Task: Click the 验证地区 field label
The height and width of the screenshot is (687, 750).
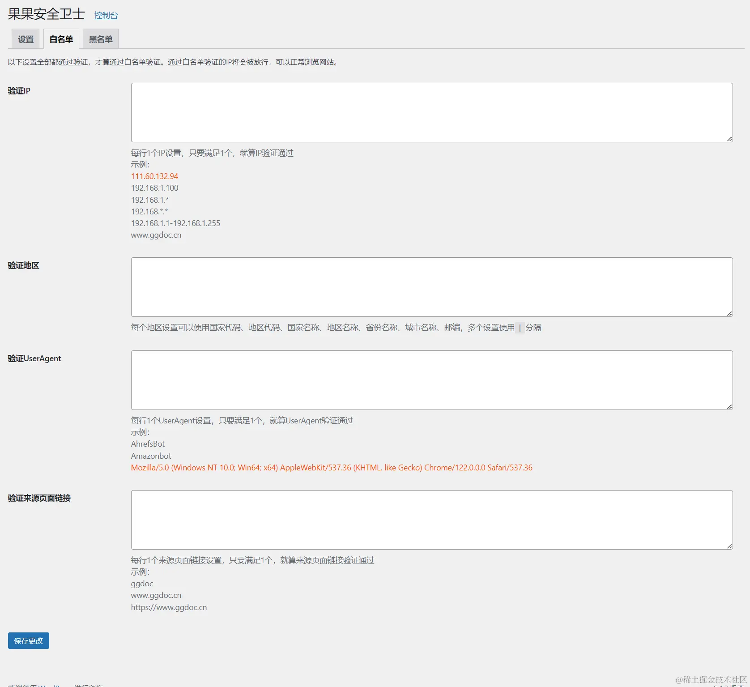Action: click(x=24, y=265)
